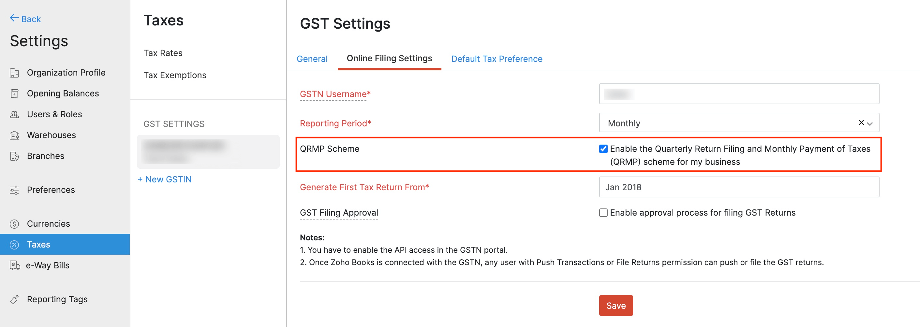The width and height of the screenshot is (920, 327).
Task: Click the New GSTIN link
Action: [x=165, y=179]
